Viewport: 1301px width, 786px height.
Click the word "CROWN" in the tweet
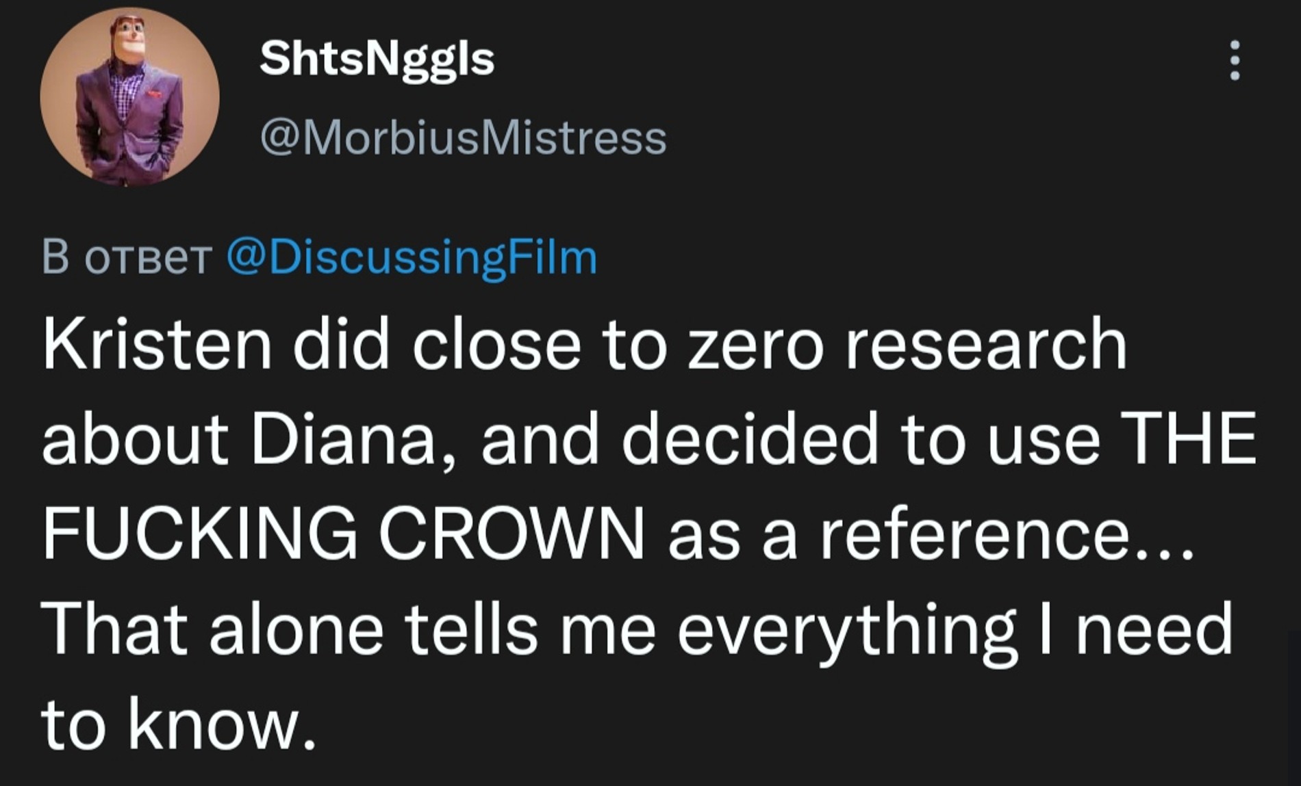pyautogui.click(x=511, y=534)
